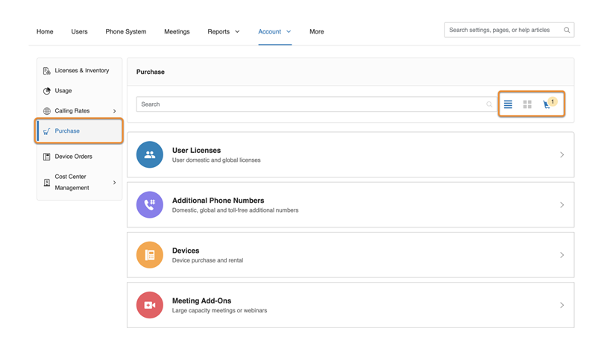Click the Devices desk phone icon

pyautogui.click(x=150, y=255)
